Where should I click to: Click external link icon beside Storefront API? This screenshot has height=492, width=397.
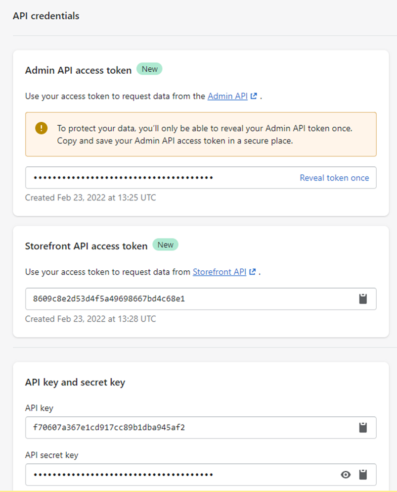point(253,272)
